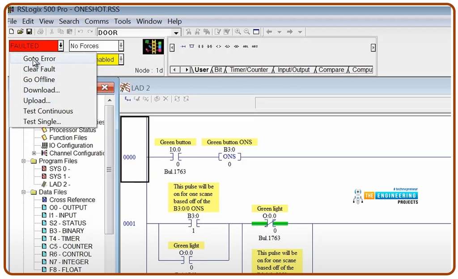Click the navigate back arrow icon

pos(269,32)
